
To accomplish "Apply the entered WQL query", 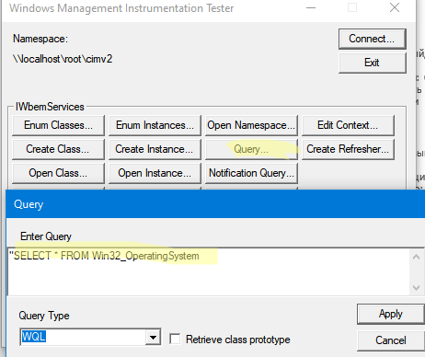I will coord(391,314).
